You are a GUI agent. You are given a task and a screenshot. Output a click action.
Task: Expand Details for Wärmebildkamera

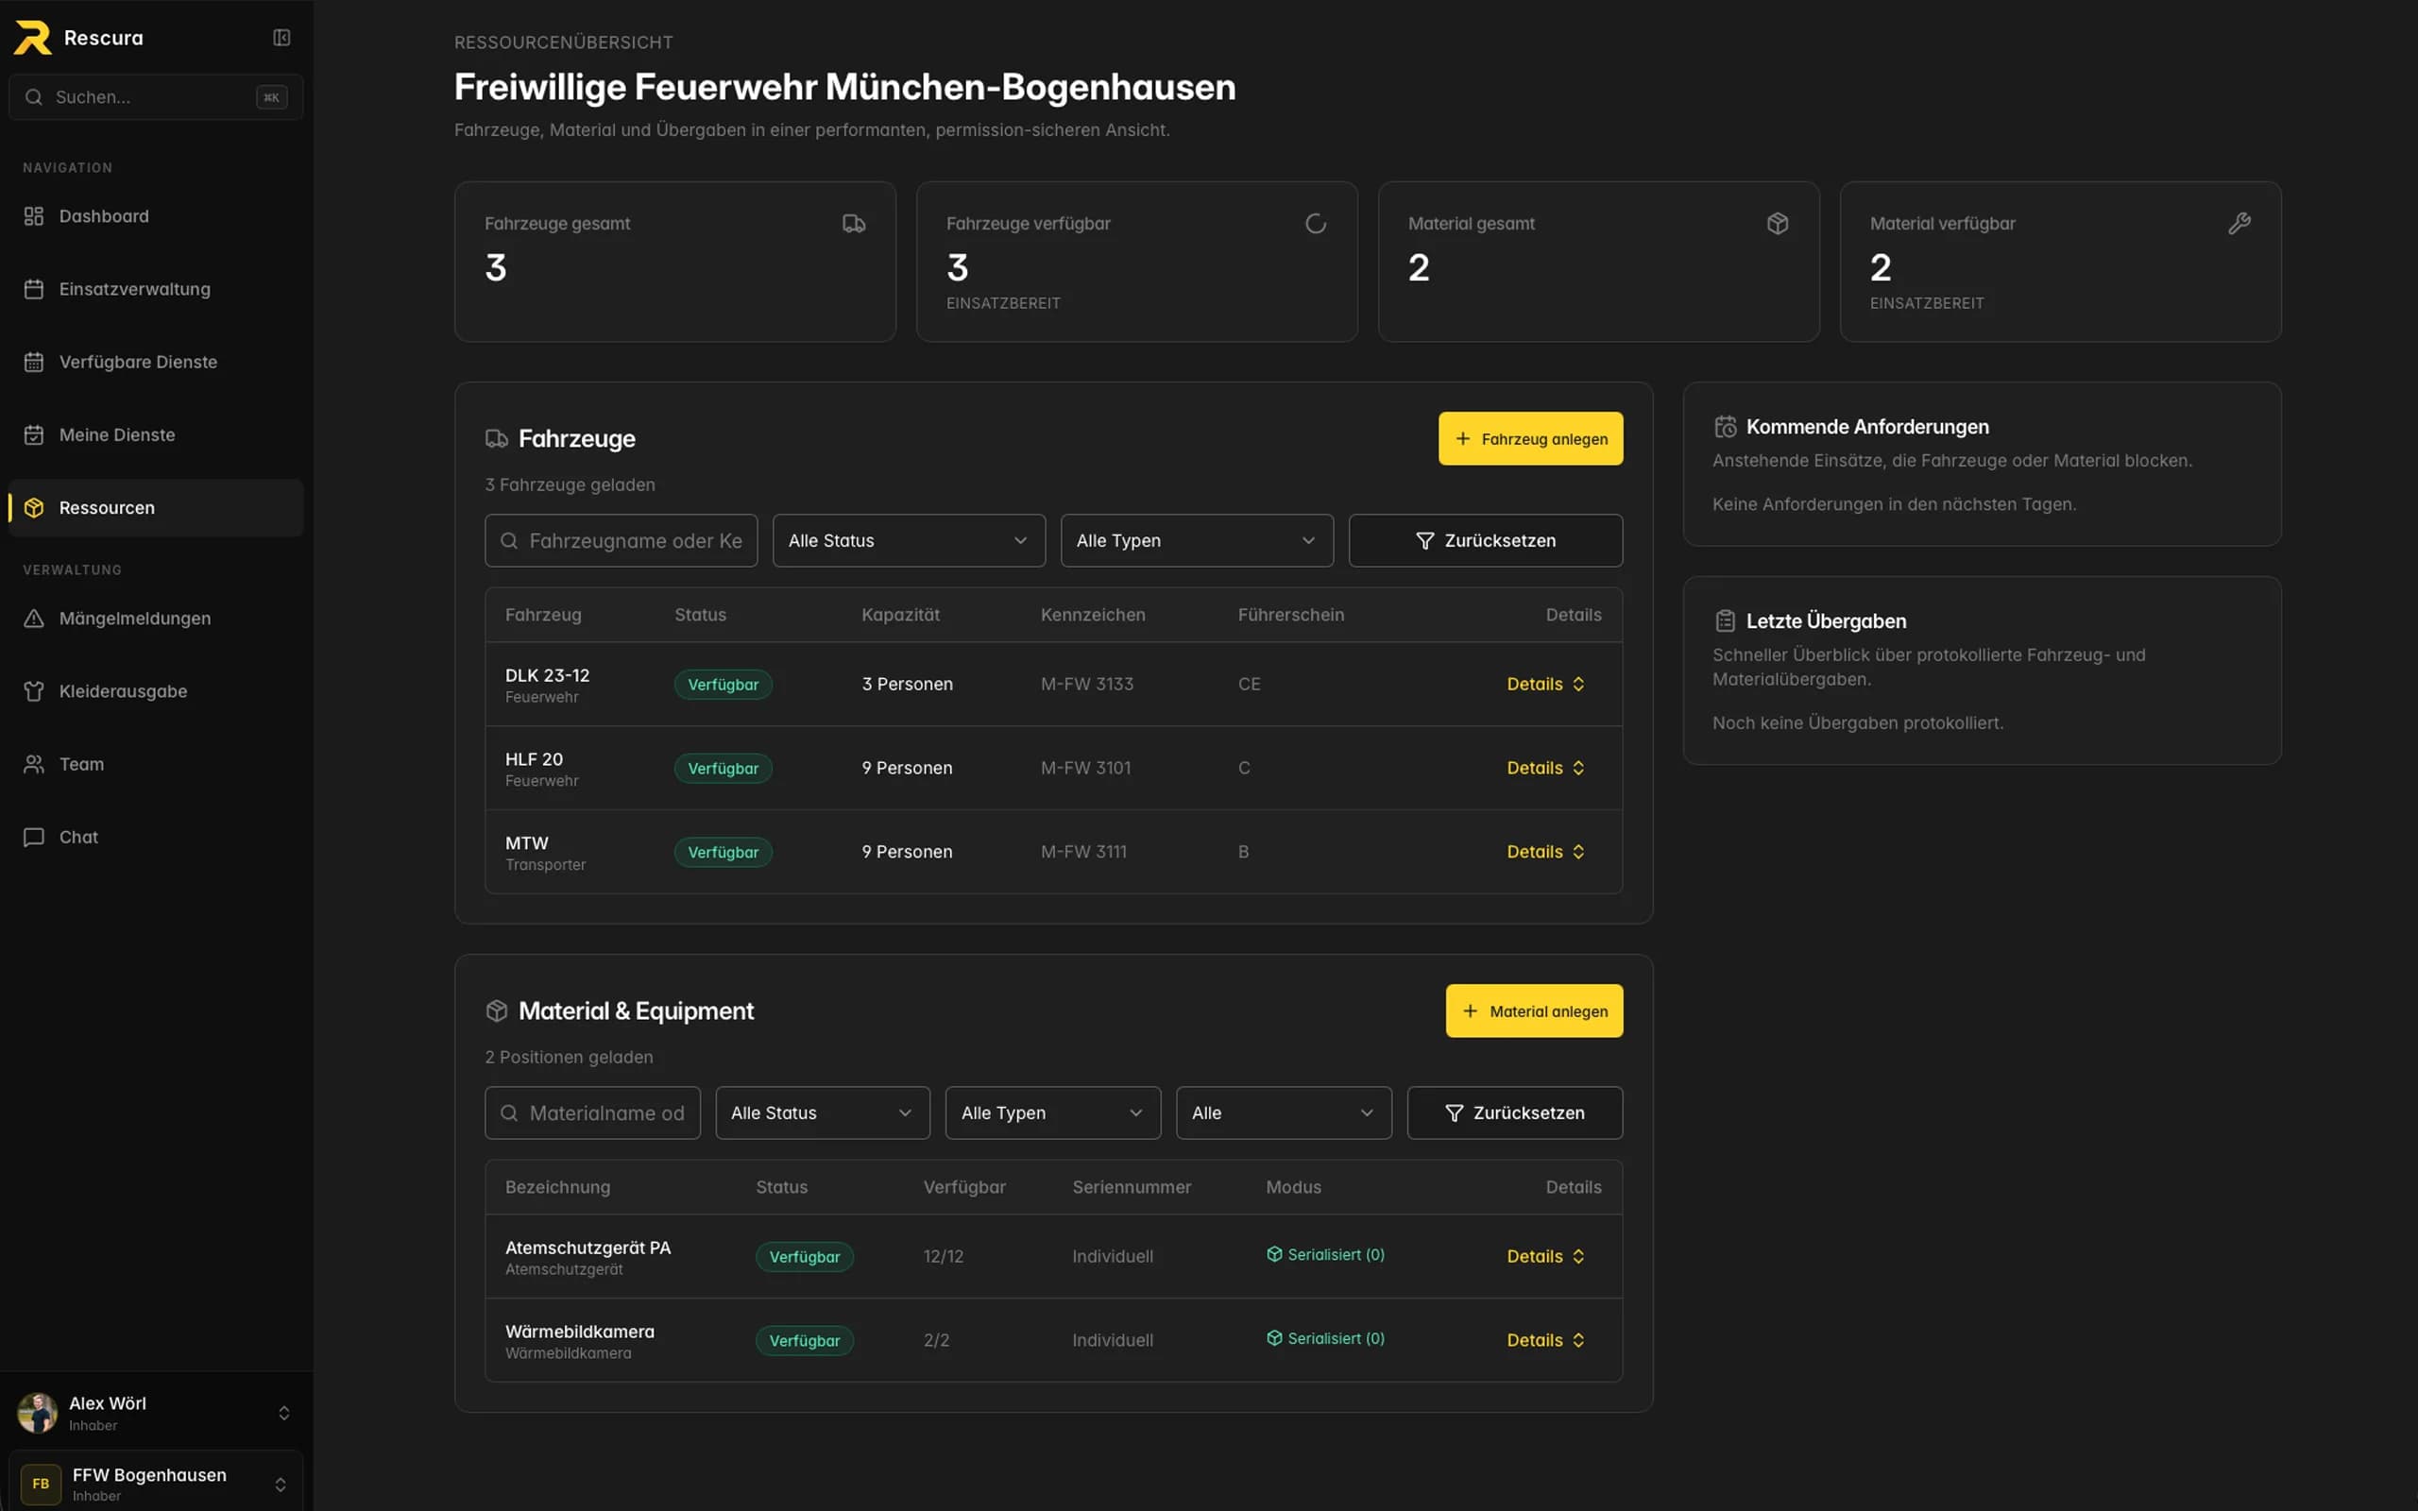tap(1545, 1341)
